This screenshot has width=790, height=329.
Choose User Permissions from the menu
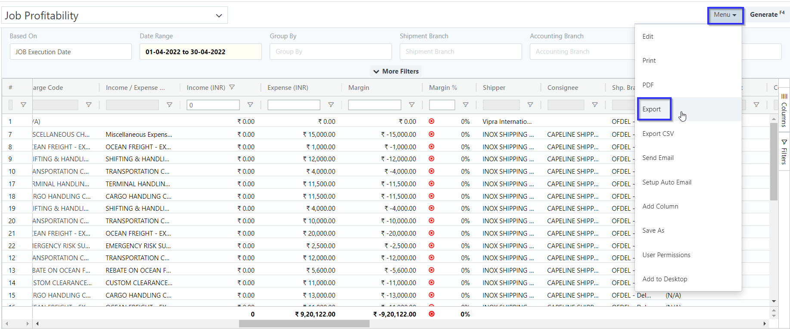pos(688,255)
